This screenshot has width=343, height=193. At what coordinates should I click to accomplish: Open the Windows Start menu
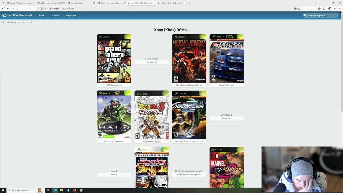coord(3,190)
